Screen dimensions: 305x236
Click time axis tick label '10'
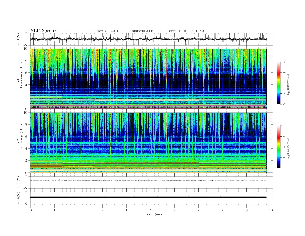pyautogui.click(x=271, y=210)
